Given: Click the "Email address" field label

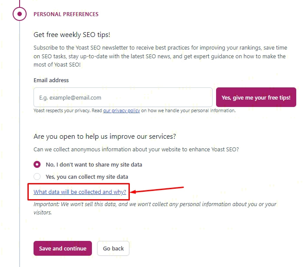Looking at the screenshot, I should point(51,80).
